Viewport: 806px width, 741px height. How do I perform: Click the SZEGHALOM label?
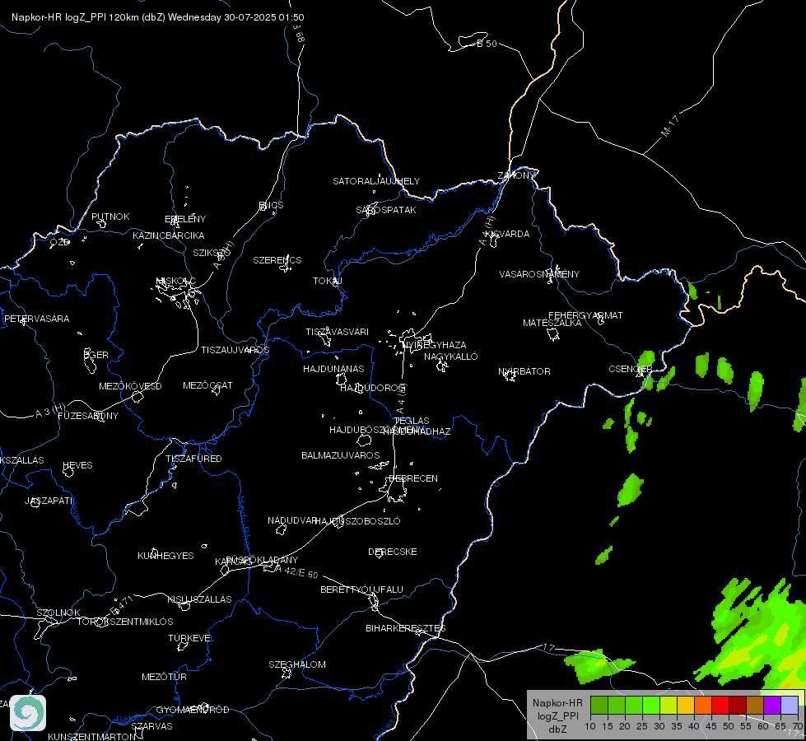point(297,664)
